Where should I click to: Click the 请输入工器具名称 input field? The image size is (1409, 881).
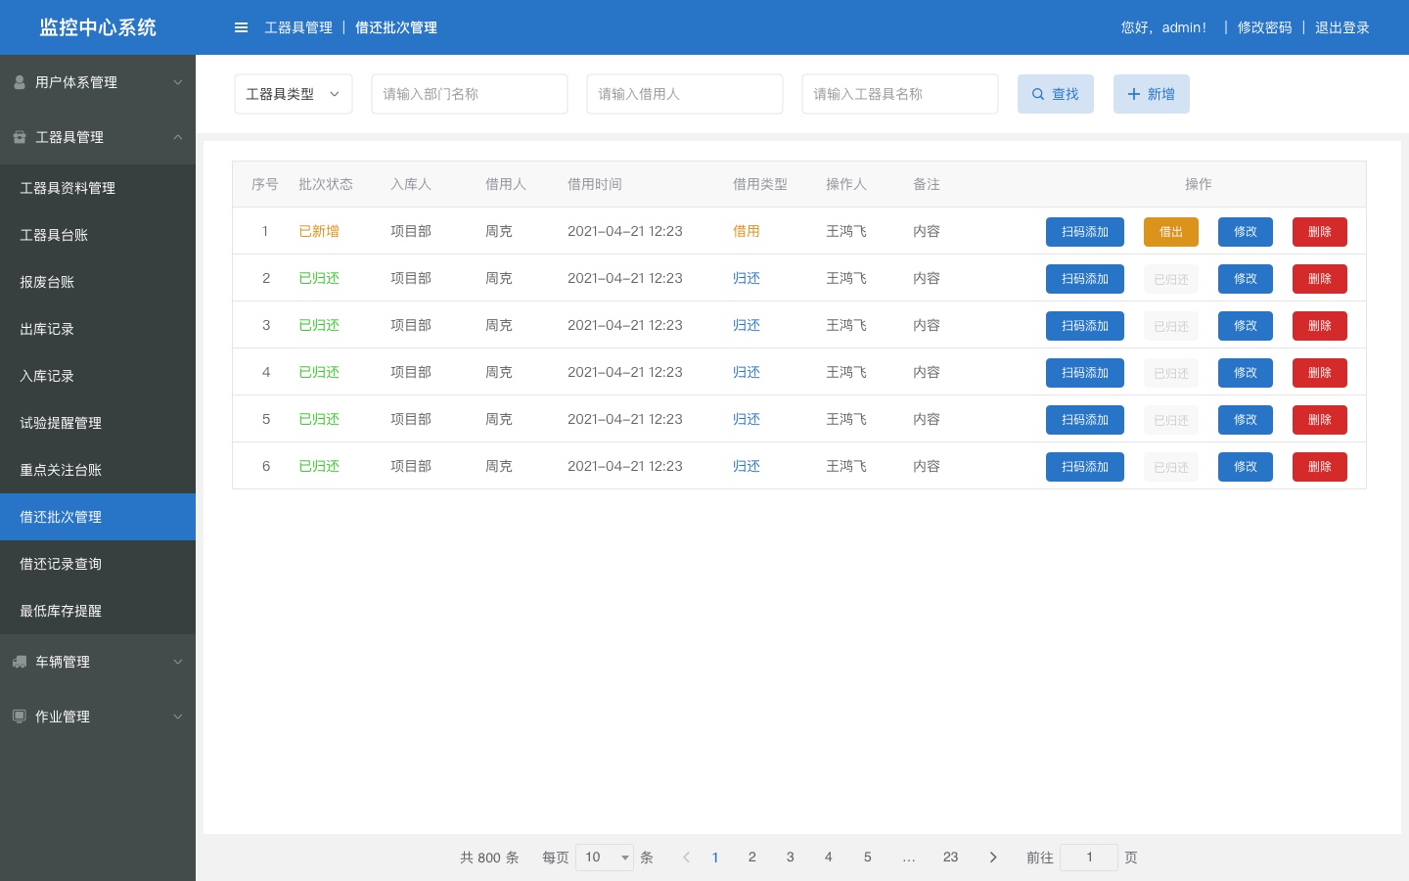(x=900, y=94)
